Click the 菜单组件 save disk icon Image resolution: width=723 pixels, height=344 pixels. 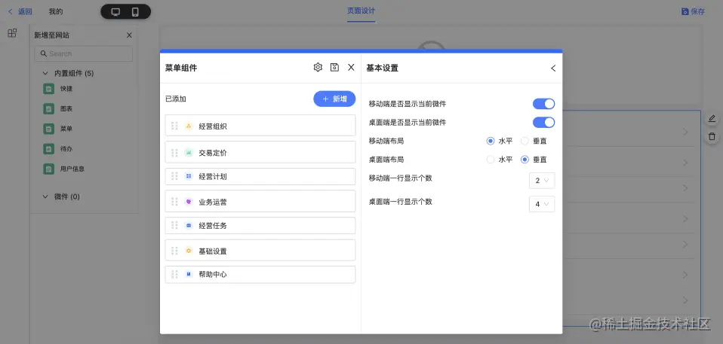tap(335, 68)
